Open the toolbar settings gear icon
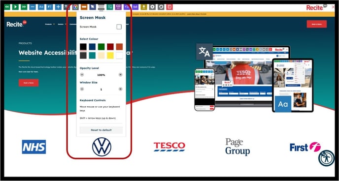The width and height of the screenshot is (339, 181). tap(152, 7)
